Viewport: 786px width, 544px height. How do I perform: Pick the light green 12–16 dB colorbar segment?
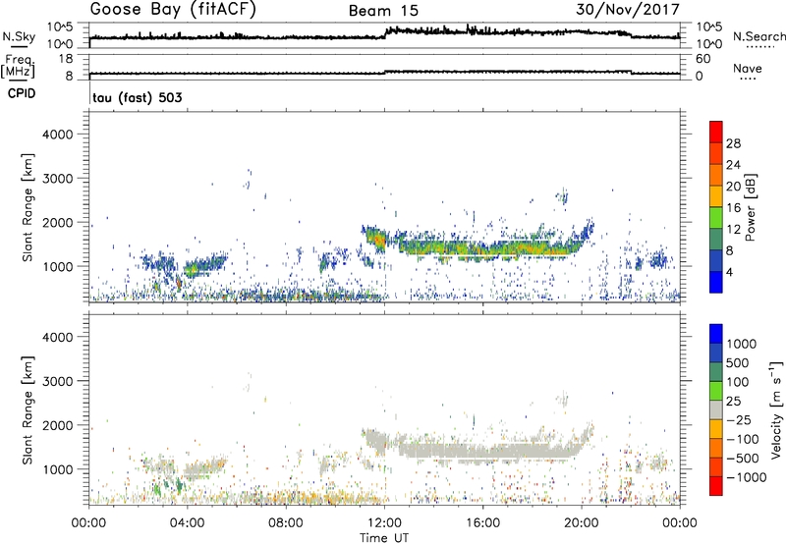[716, 218]
